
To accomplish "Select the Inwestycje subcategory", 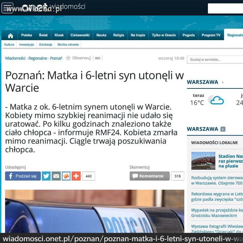I will point(27,45).
